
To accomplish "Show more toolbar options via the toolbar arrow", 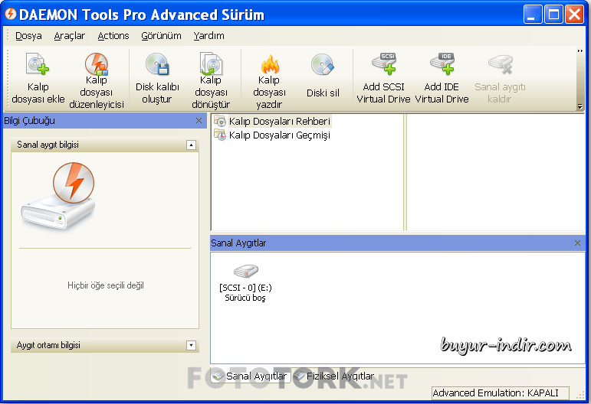I will [x=580, y=107].
